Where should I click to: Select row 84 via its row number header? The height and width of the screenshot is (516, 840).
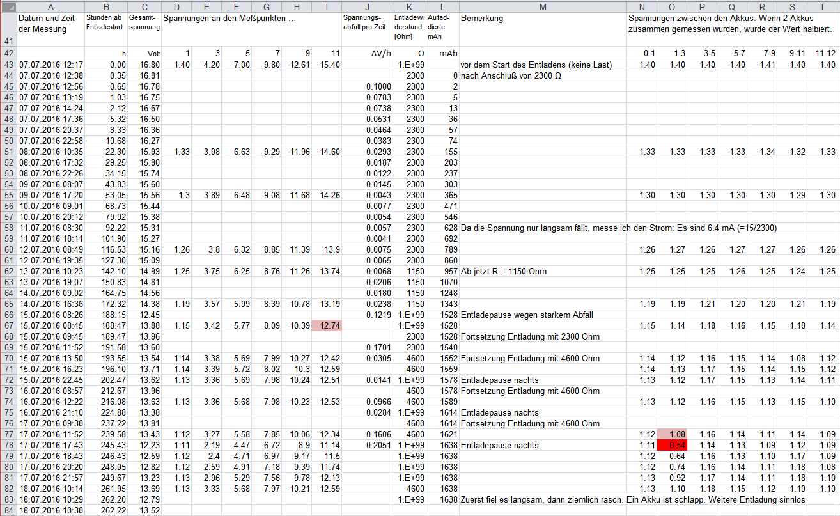pyautogui.click(x=8, y=511)
